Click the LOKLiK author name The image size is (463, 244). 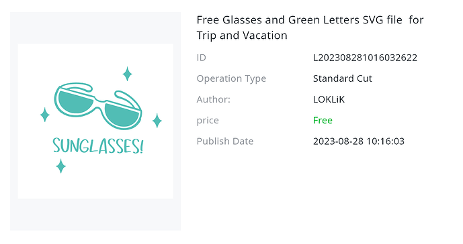coord(329,100)
